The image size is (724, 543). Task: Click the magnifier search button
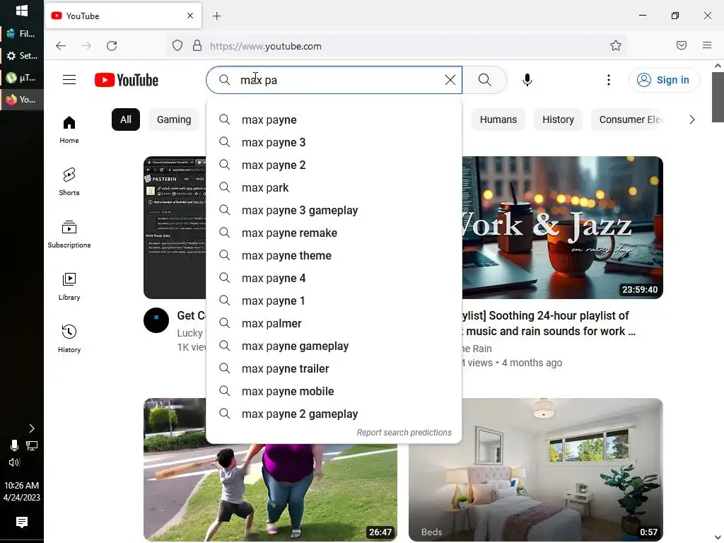[x=485, y=80]
